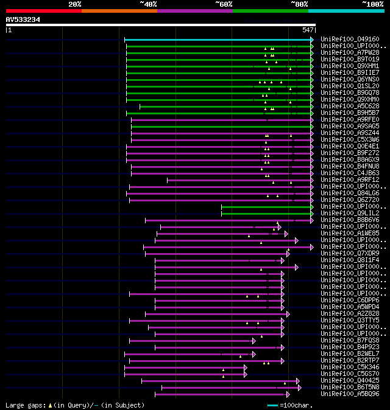Select the green alignment bar for UniRef100_A9SAG5
Image resolution: width=390 pixels, height=410 pixels.
point(221,127)
